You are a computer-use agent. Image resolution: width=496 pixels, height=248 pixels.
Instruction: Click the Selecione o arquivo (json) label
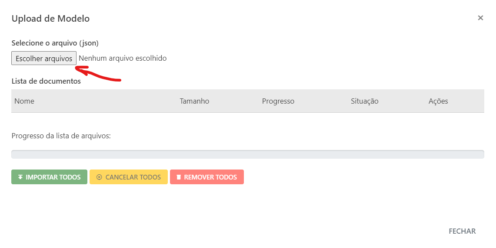(55, 43)
